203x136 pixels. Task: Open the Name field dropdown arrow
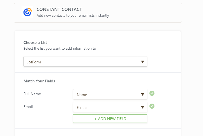point(143,94)
